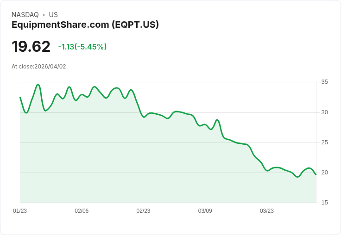The image size is (341, 235).
Task: Click the chart line's final endpoint
Action: [x=316, y=174]
